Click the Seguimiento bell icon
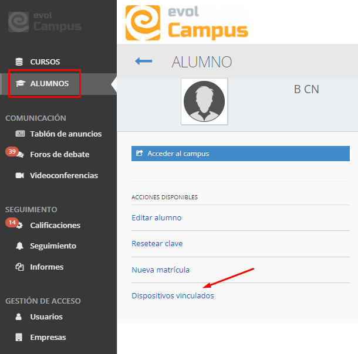The width and height of the screenshot is (358, 354). tap(19, 246)
